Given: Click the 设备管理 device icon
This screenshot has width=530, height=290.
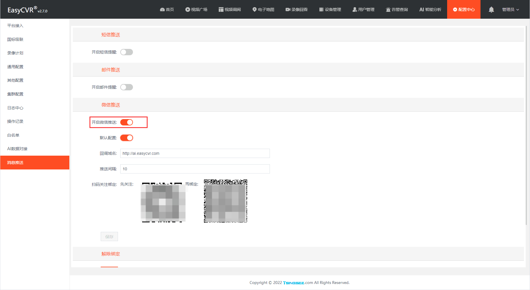Looking at the screenshot, I should (x=321, y=9).
